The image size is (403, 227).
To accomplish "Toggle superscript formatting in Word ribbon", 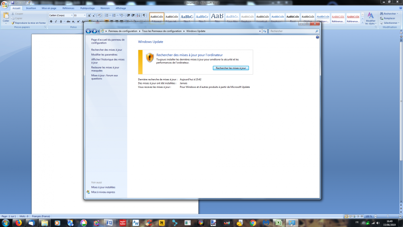I will pos(78,22).
